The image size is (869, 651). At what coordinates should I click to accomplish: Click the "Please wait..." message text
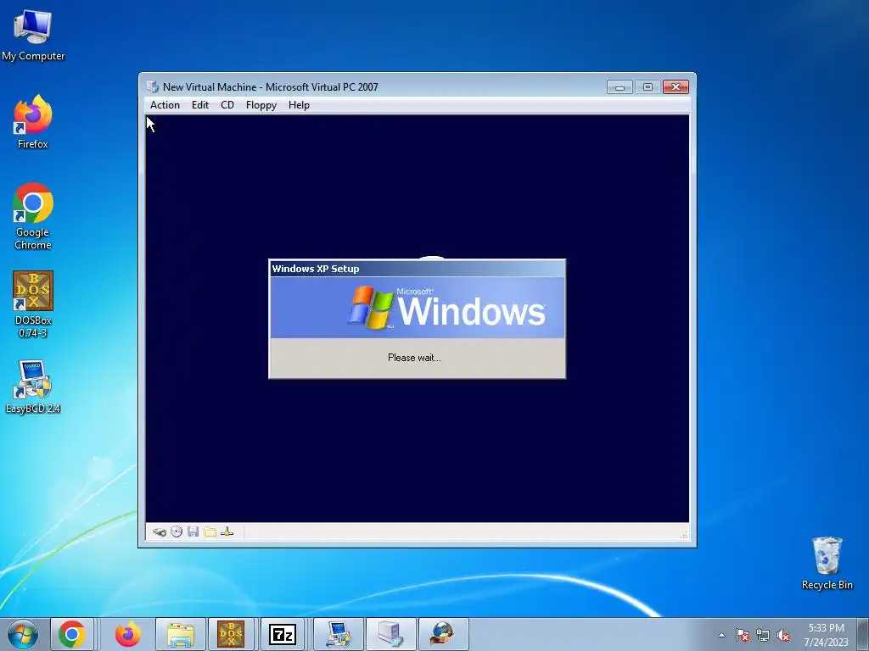pos(414,358)
